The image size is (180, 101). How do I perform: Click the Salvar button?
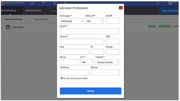click(91, 91)
